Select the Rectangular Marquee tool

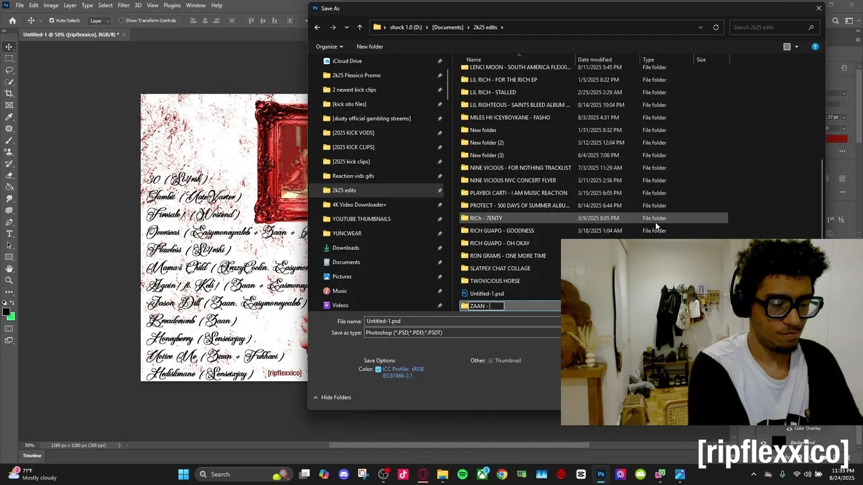point(9,59)
